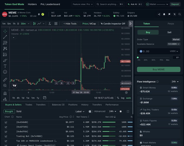Click the Hide Tools button
The width and height of the screenshot is (184, 146).
click(x=70, y=24)
